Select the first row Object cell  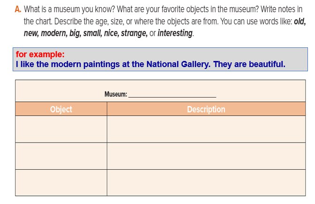click(x=61, y=129)
